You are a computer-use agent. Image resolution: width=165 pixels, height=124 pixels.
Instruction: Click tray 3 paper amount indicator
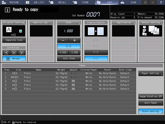coord(73,81)
